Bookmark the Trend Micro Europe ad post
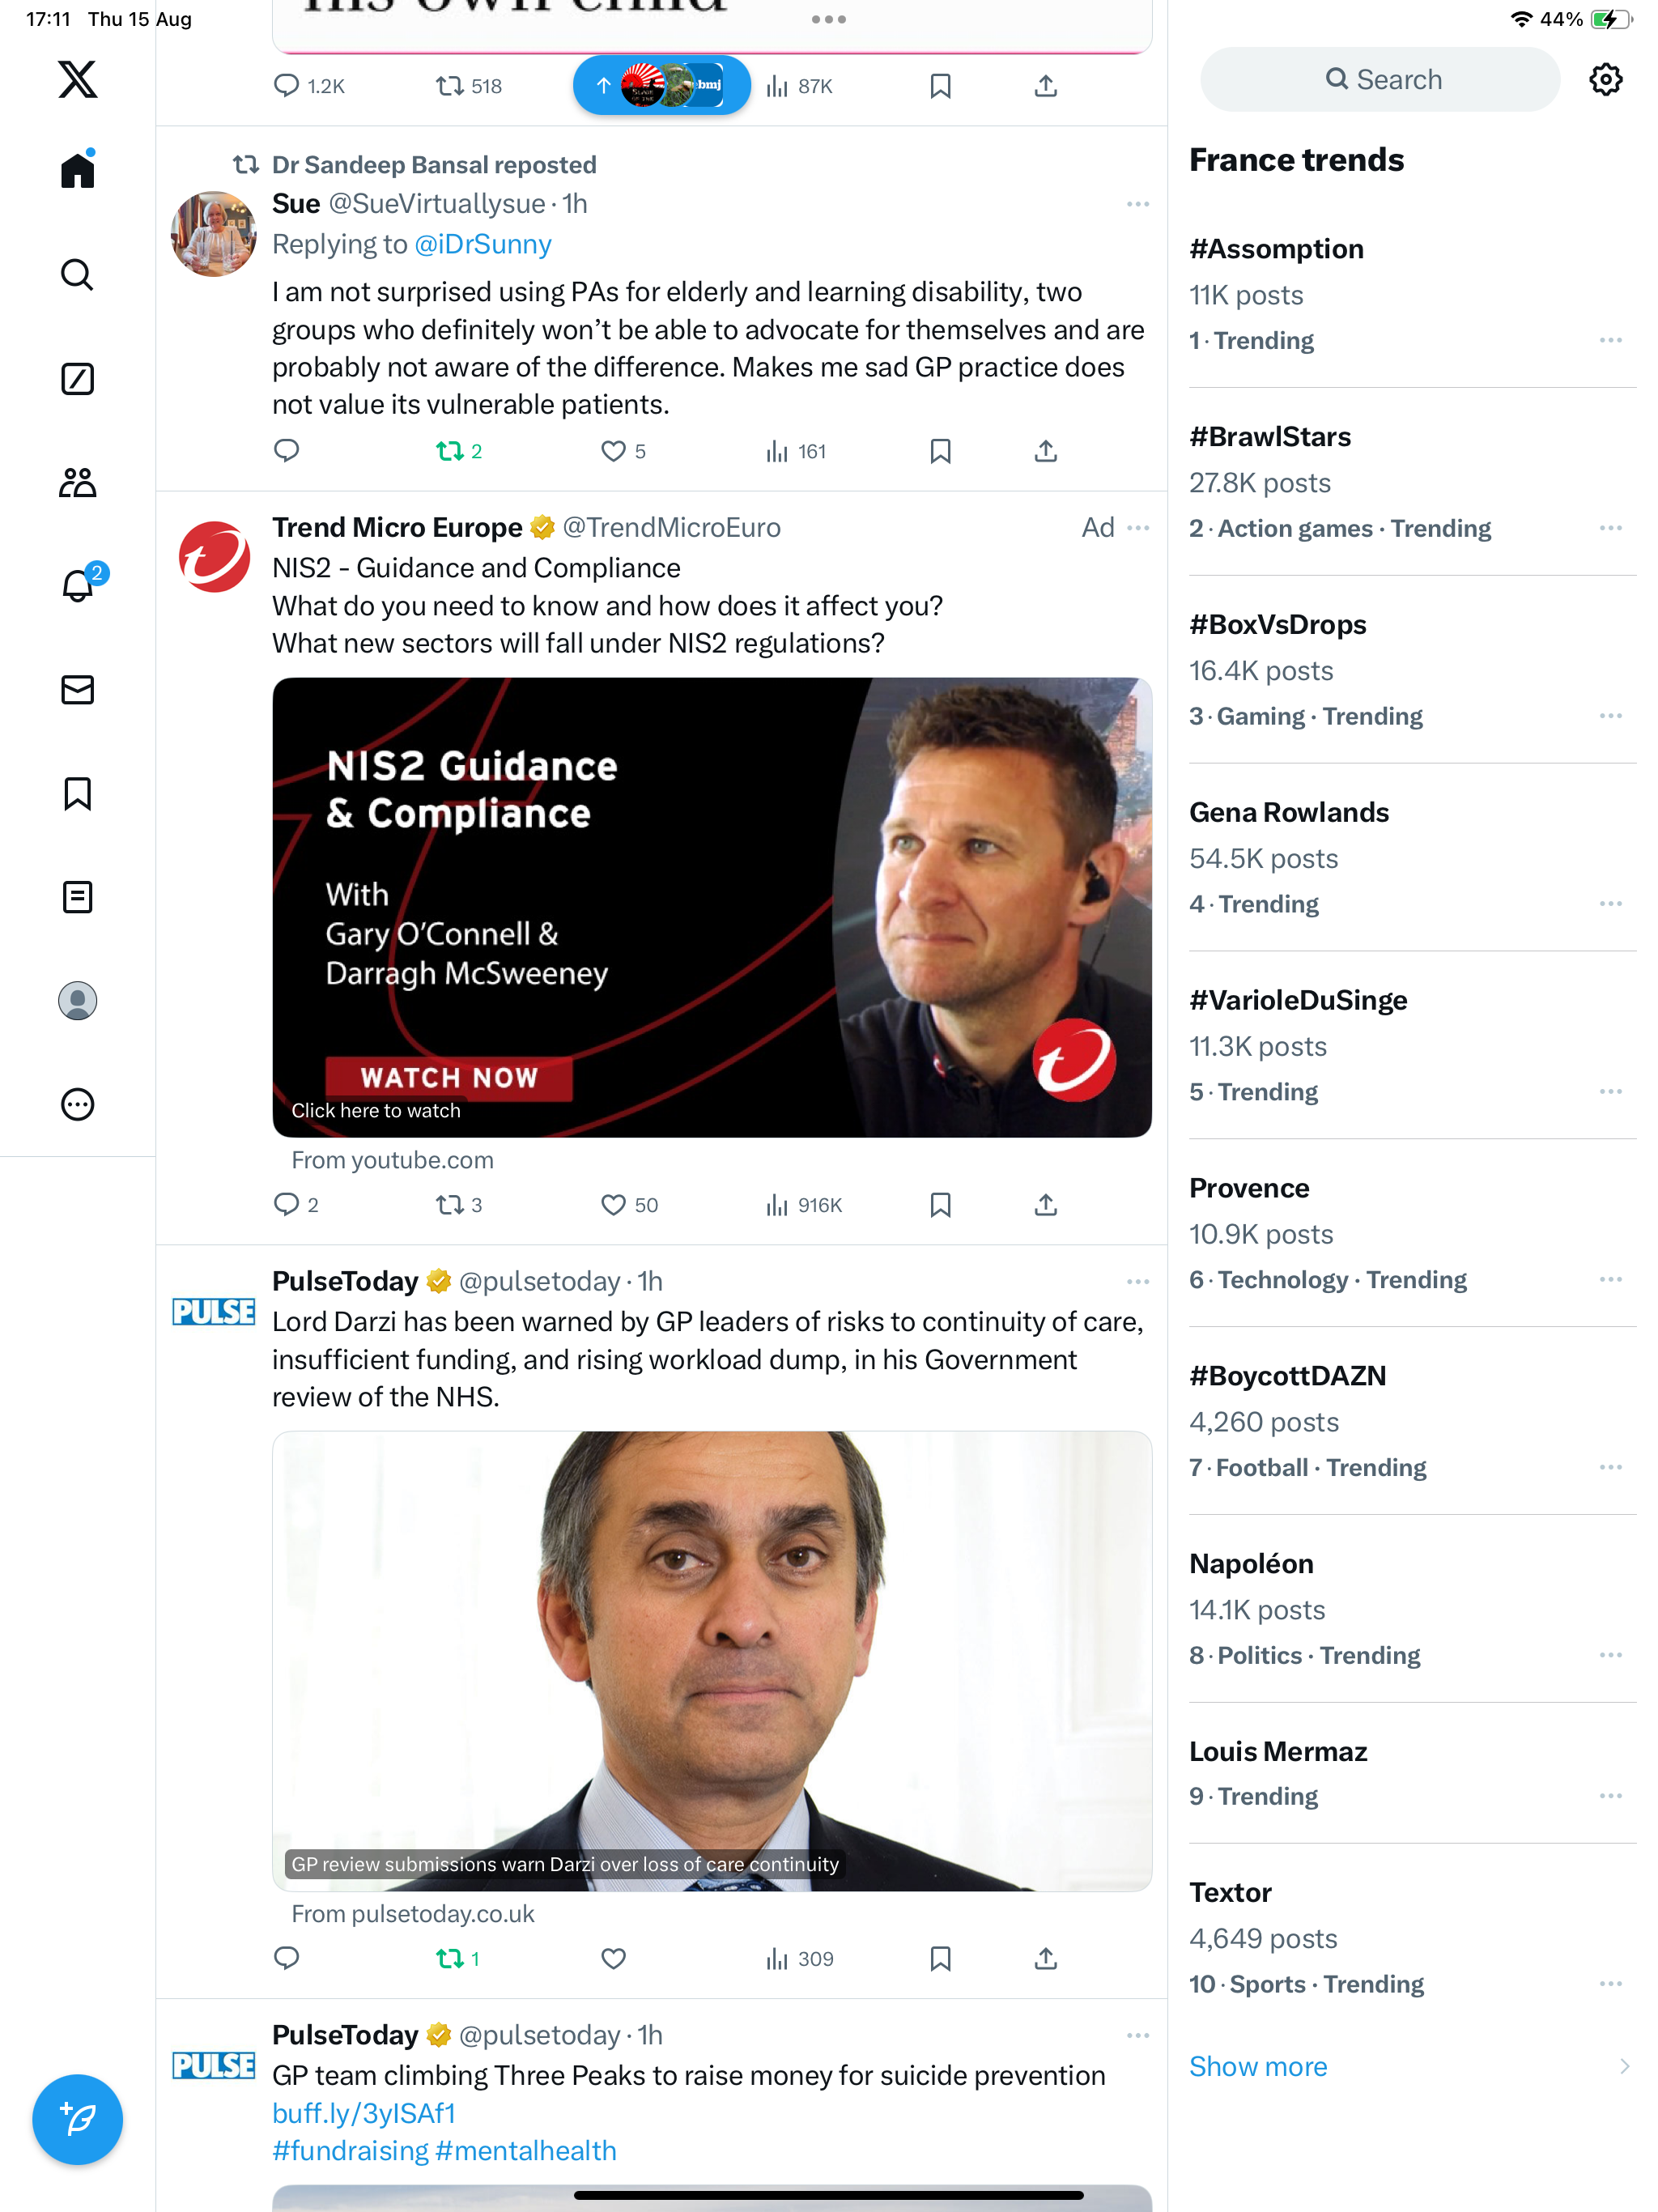Screen dimensions: 1658x2212 pos(940,1205)
